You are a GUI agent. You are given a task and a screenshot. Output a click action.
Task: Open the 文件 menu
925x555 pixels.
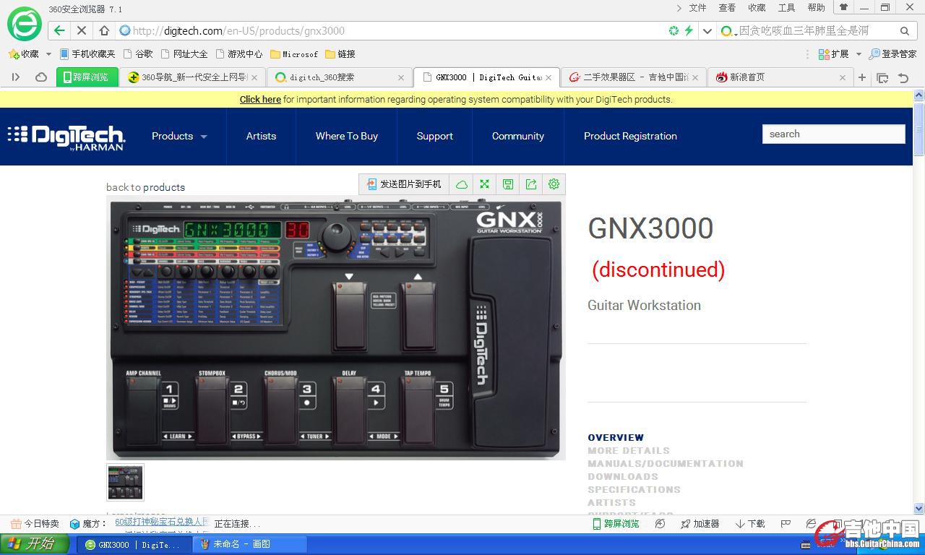tap(697, 8)
